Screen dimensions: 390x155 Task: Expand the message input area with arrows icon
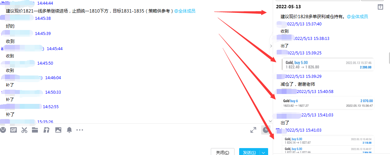(x=253, y=130)
